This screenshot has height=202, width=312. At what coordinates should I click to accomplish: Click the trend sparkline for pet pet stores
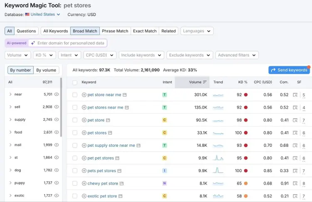[x=218, y=158]
